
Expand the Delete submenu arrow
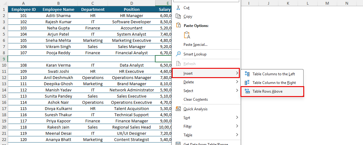click(237, 82)
